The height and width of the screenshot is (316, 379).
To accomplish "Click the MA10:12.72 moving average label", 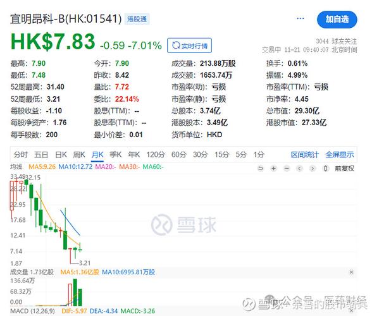I will pos(75,167).
